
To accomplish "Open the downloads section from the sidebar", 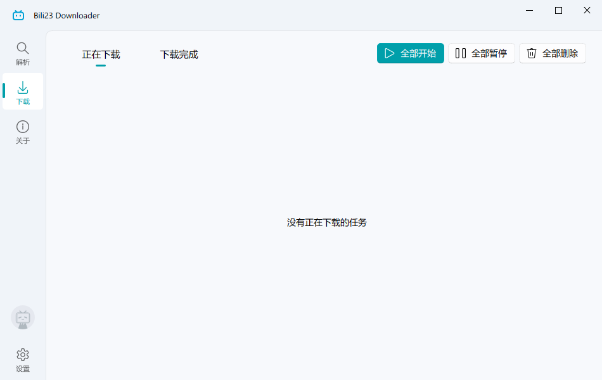I will 22,92.
